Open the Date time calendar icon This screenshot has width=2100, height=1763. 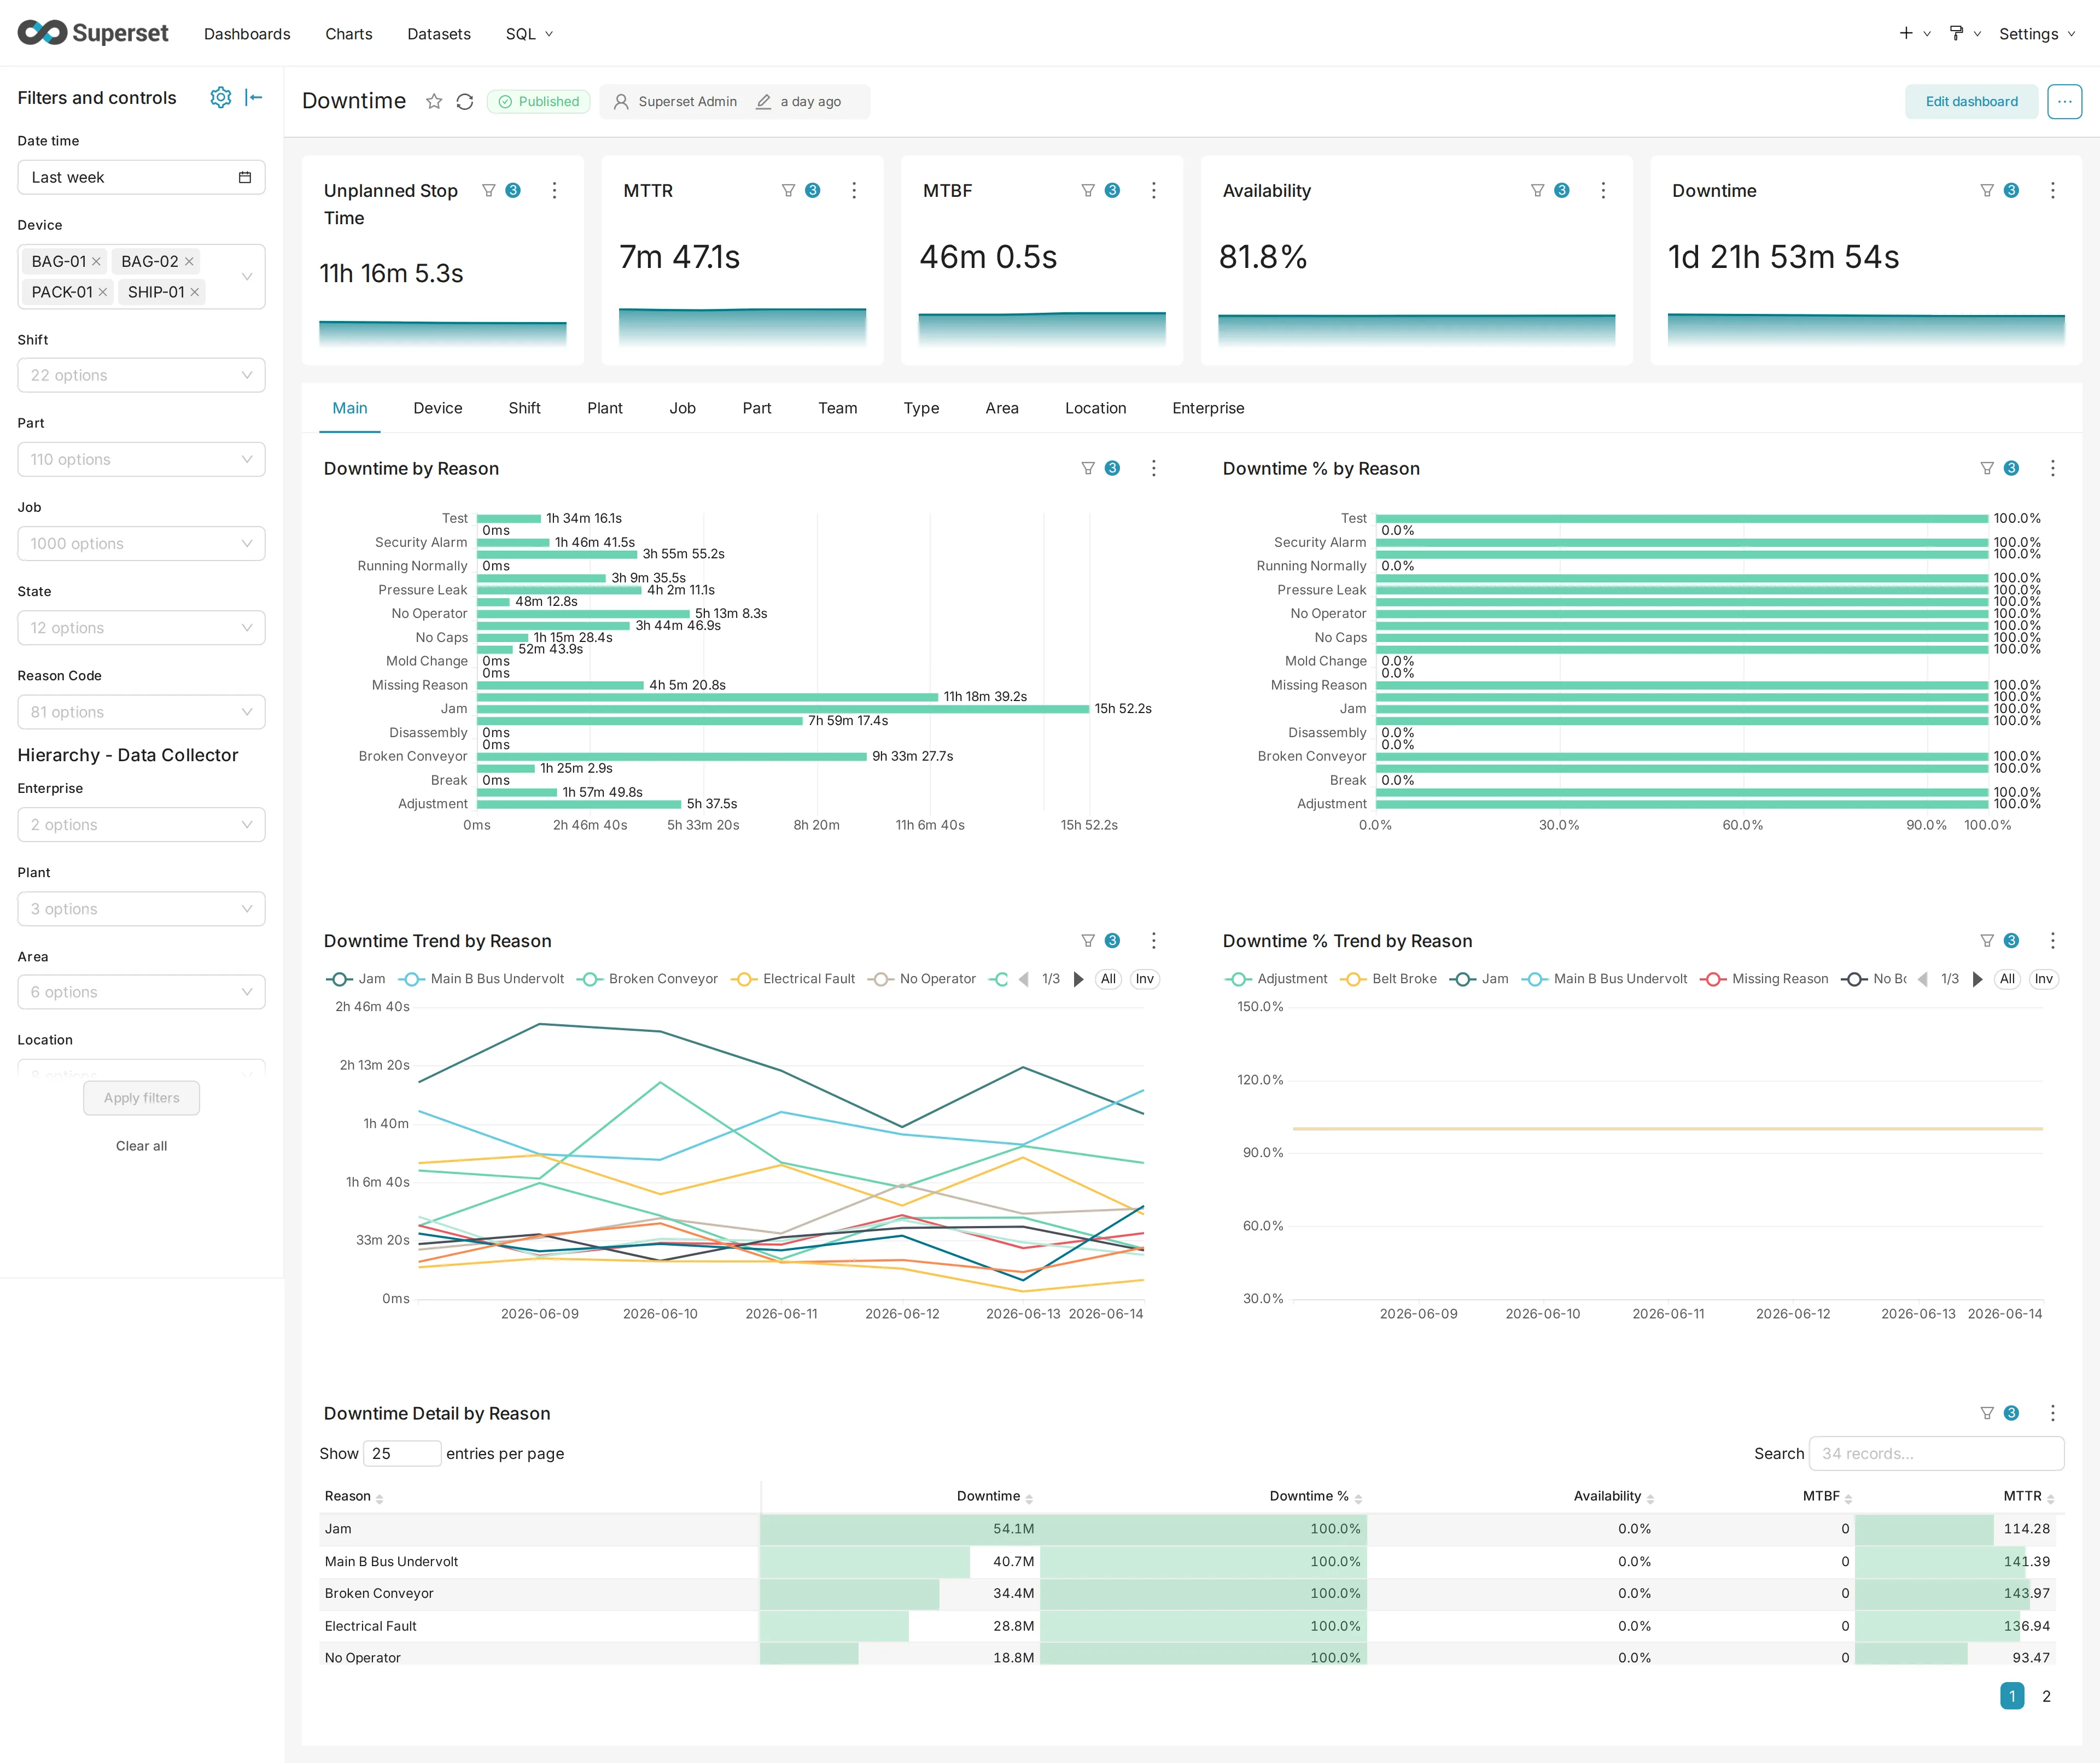245,177
